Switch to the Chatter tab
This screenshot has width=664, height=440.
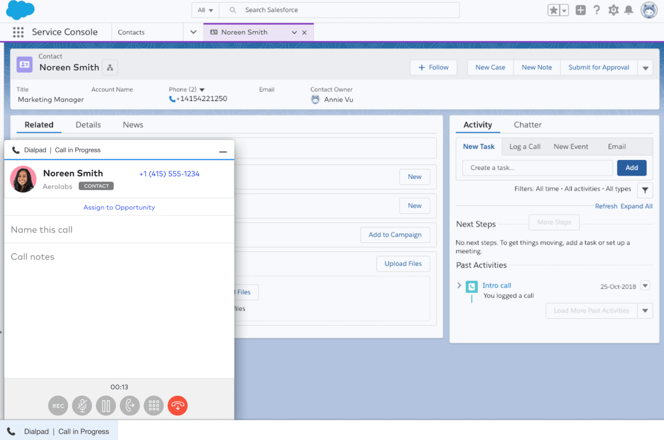pos(528,125)
